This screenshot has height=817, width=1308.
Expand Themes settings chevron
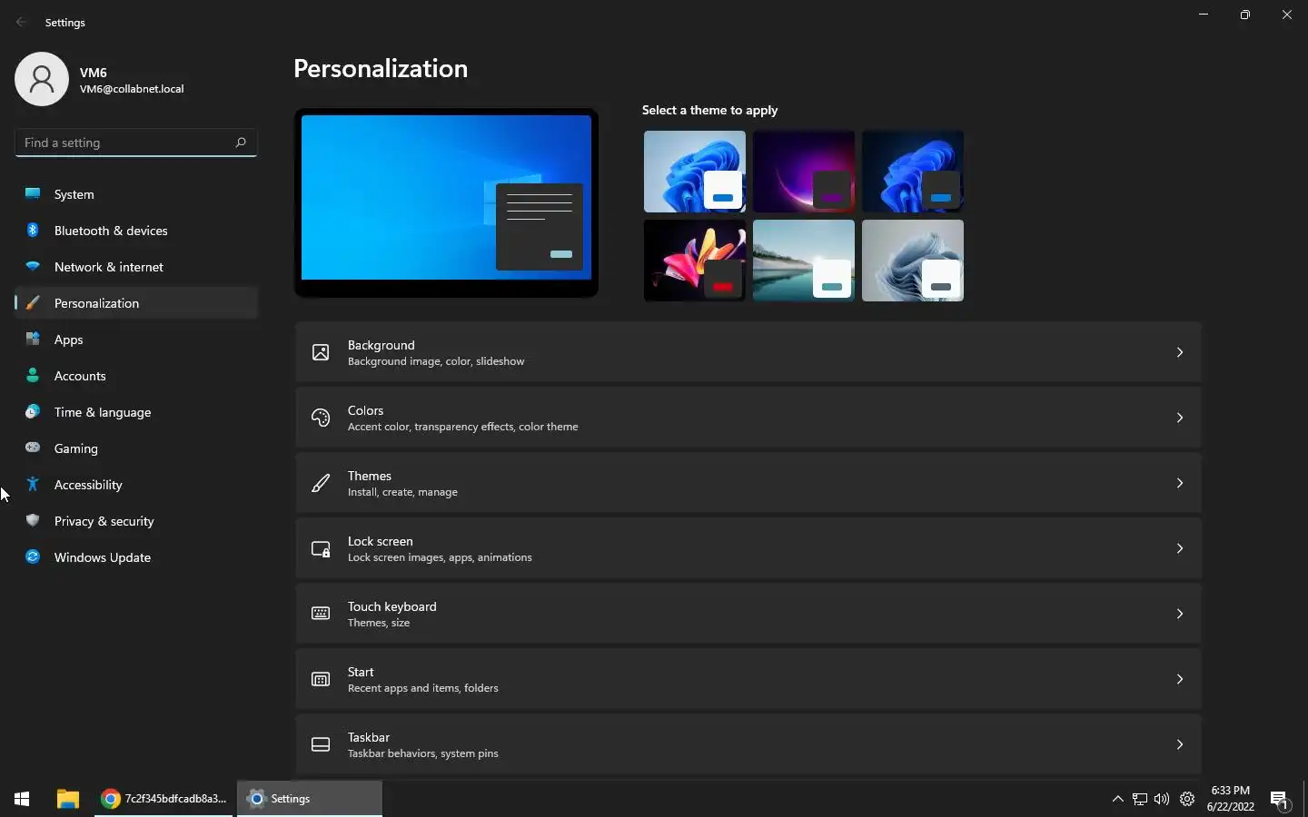tap(1180, 483)
